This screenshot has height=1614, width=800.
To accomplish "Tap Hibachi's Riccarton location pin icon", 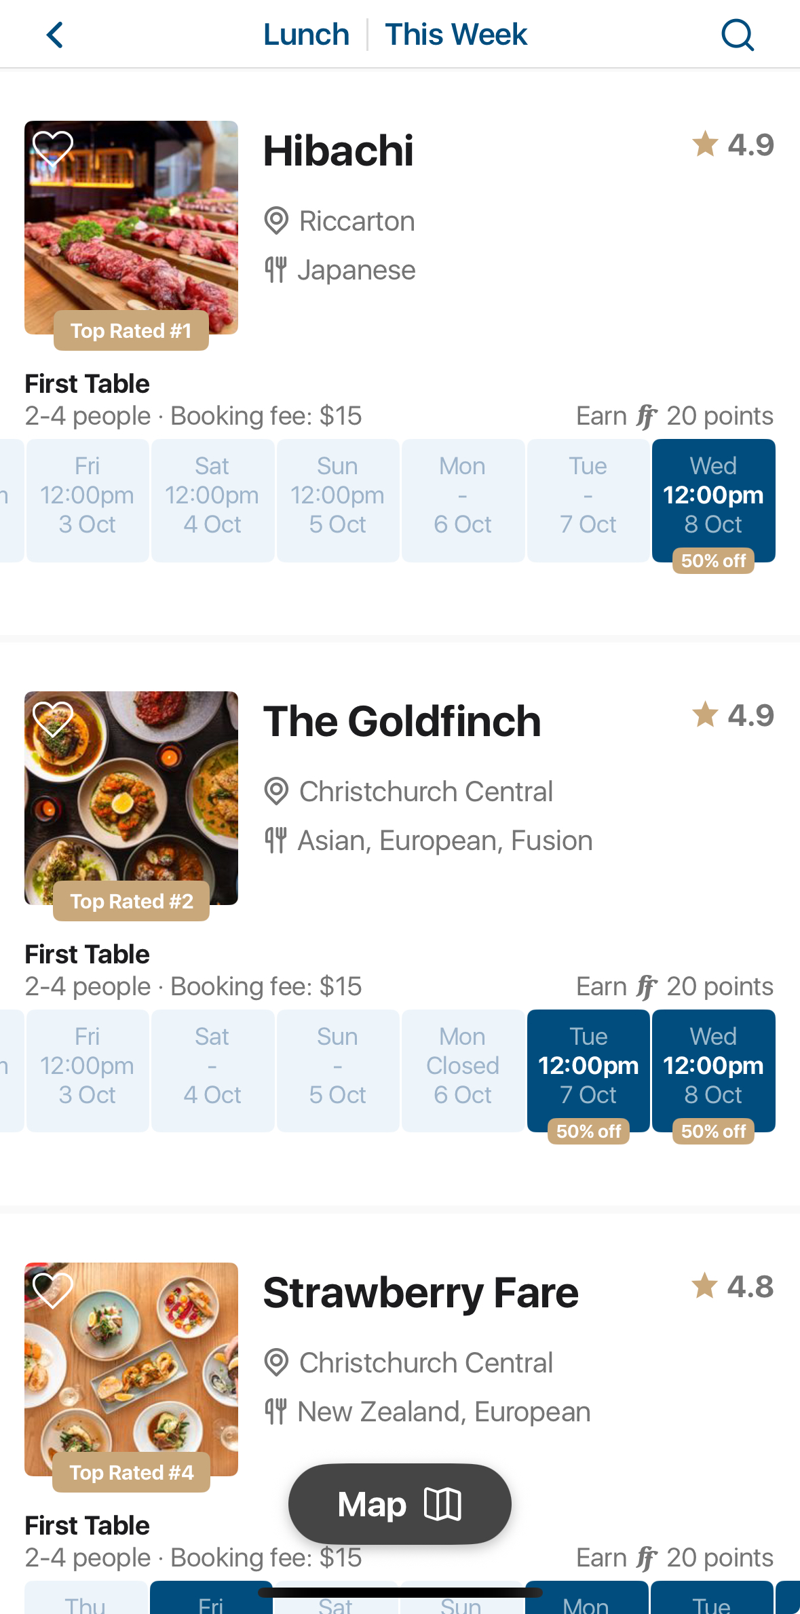I will click(276, 221).
